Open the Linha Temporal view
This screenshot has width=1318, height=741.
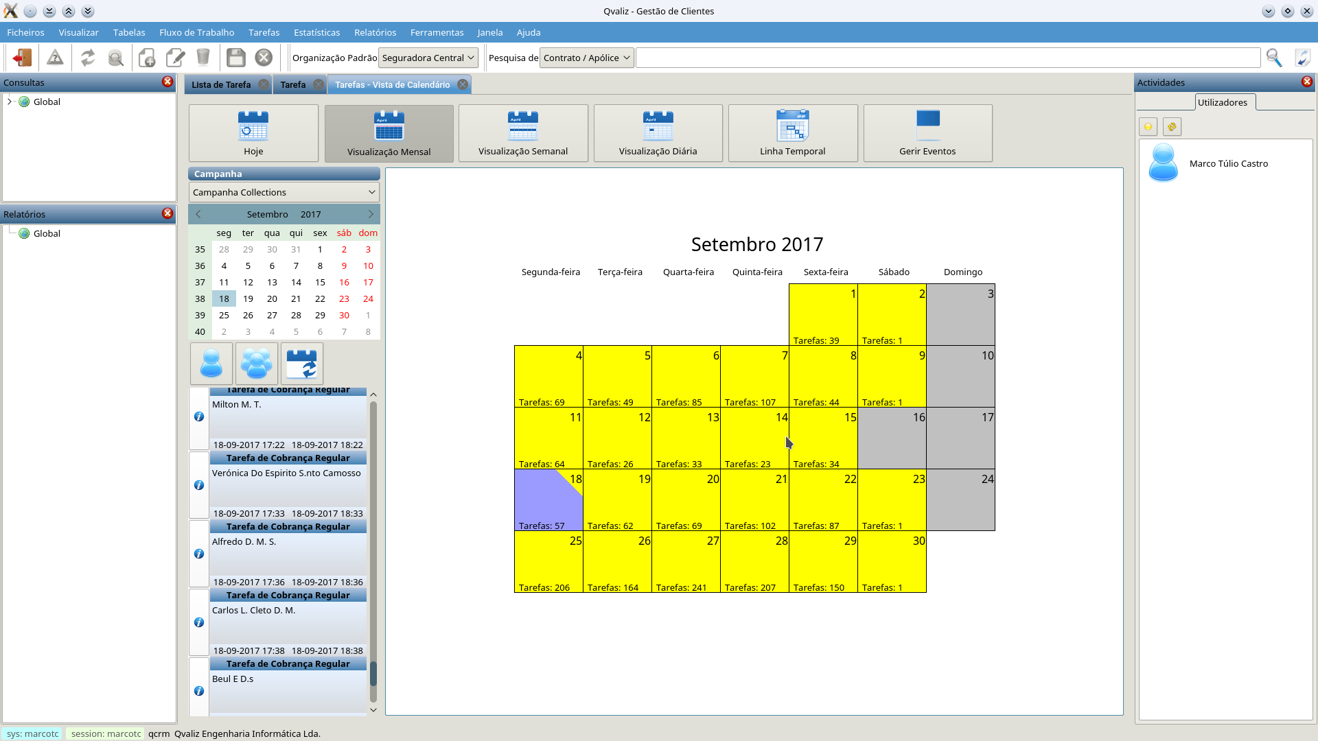(792, 133)
